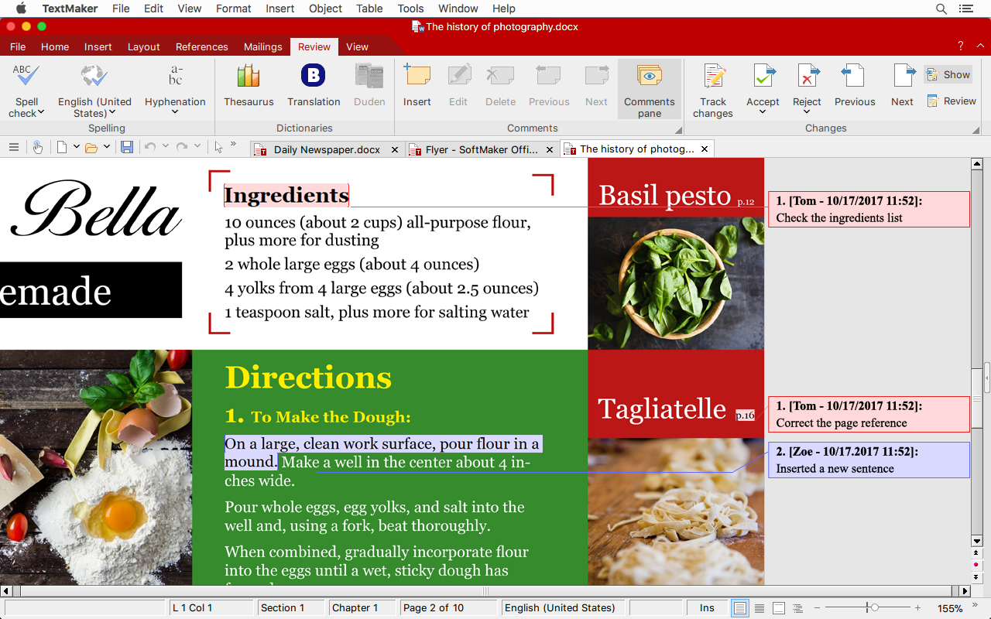Toggle continuous view icon in status bar
The width and height of the screenshot is (991, 619).
(760, 608)
